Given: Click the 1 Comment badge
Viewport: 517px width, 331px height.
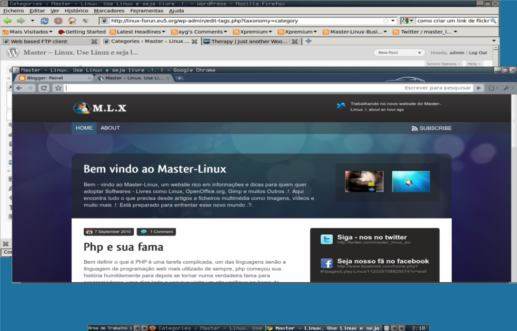Looking at the screenshot, I should 156,232.
